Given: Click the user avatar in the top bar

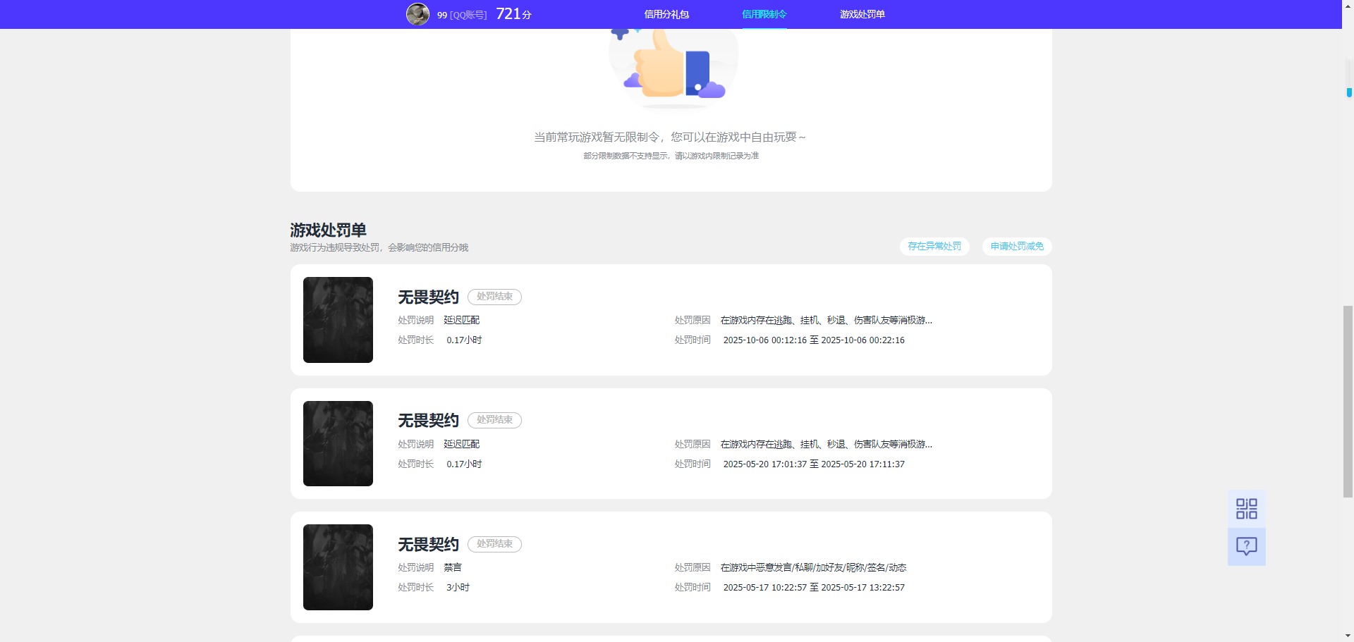Looking at the screenshot, I should click(x=417, y=13).
